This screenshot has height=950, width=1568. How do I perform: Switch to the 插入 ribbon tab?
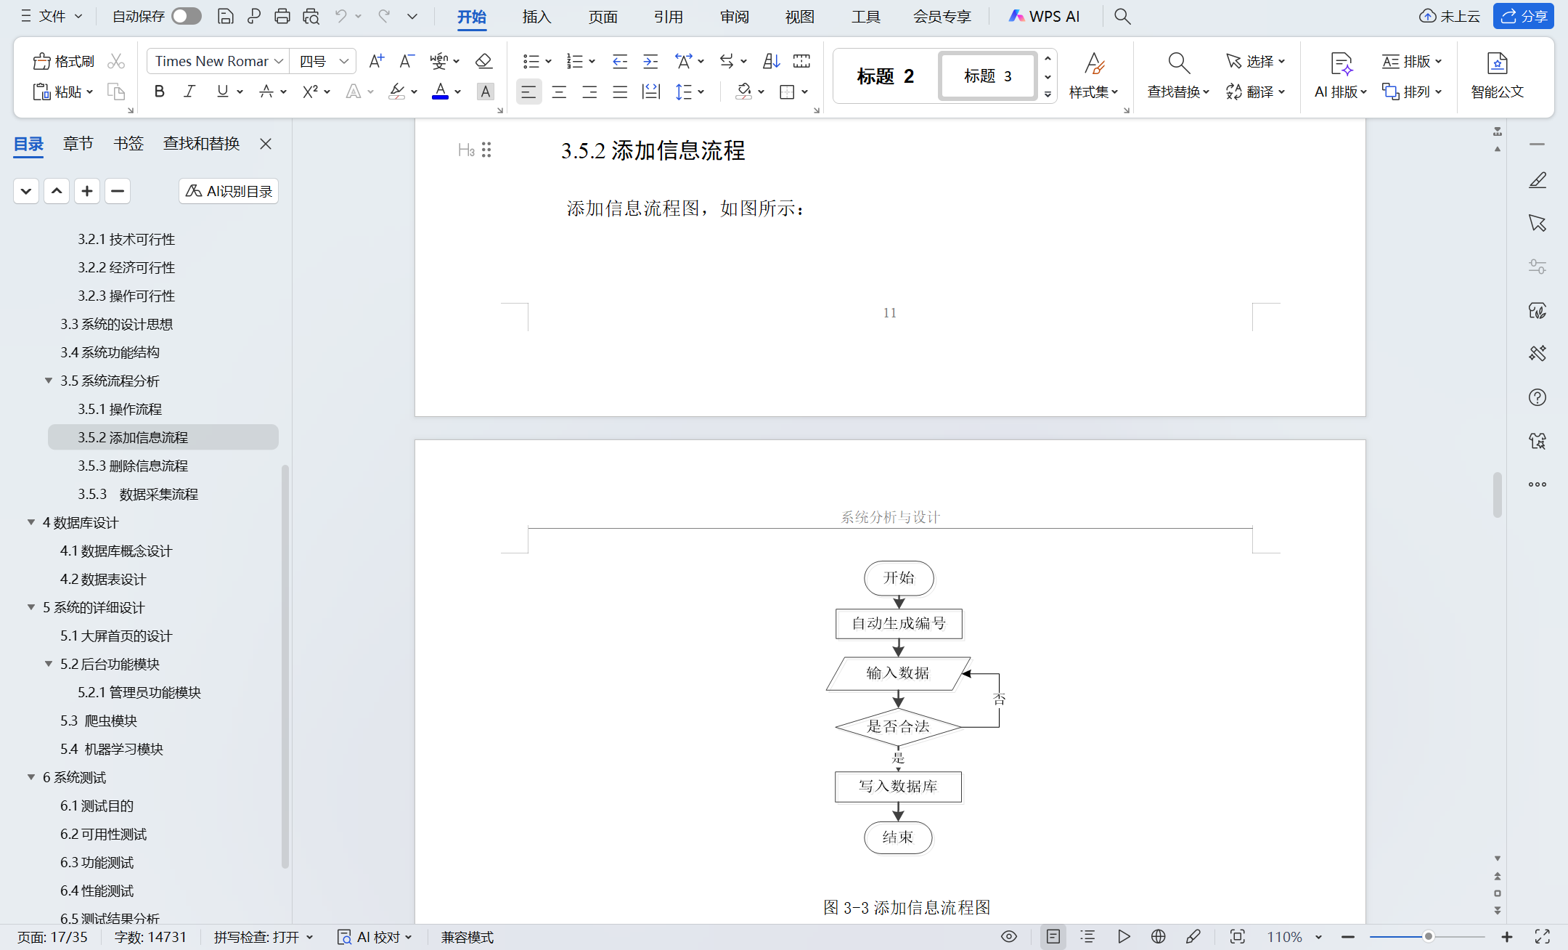click(536, 16)
